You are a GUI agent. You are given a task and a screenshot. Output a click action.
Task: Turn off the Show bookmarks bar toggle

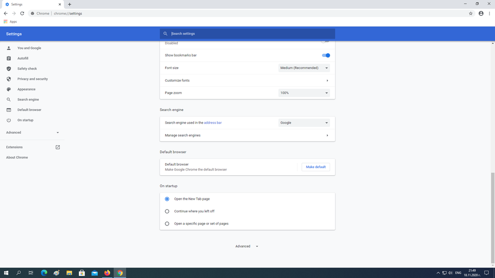point(326,56)
